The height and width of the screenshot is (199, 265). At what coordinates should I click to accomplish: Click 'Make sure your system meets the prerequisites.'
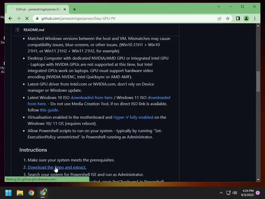coord(71,160)
